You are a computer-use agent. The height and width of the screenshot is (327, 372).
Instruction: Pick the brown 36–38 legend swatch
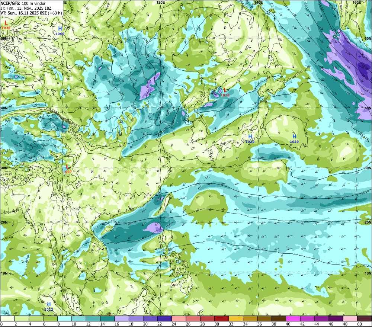point(264,319)
